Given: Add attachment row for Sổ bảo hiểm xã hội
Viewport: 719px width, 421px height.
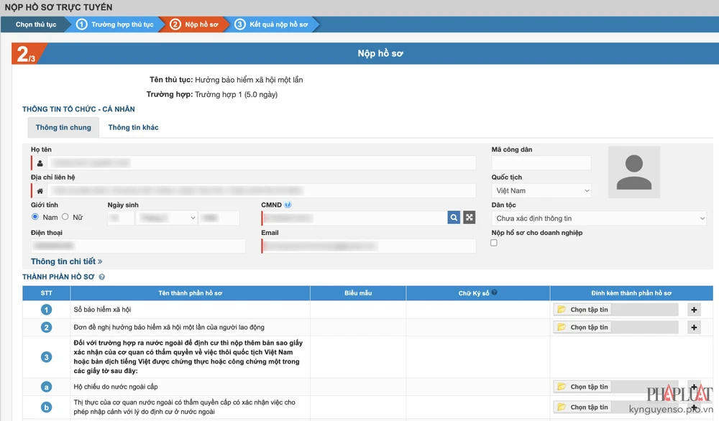Looking at the screenshot, I should pyautogui.click(x=694, y=310).
